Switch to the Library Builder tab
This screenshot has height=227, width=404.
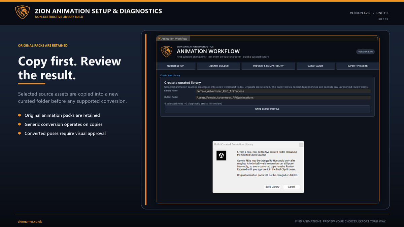218,66
